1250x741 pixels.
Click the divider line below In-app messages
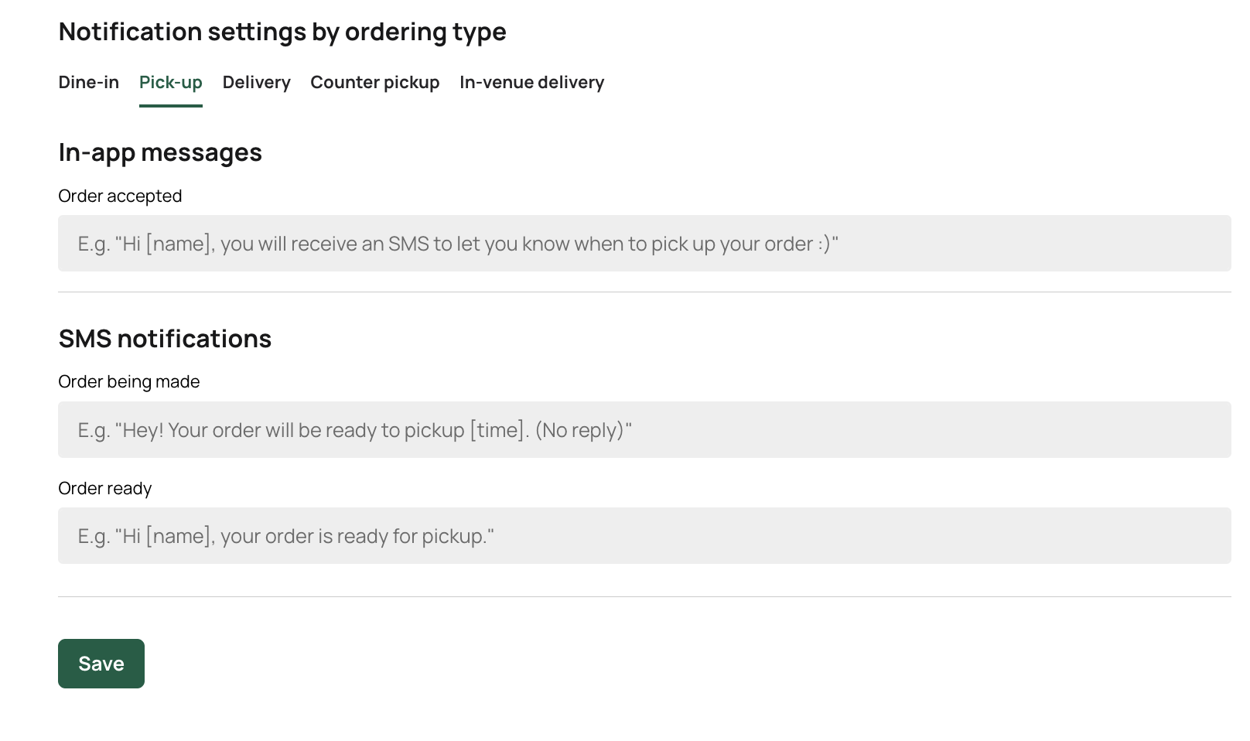(x=644, y=292)
